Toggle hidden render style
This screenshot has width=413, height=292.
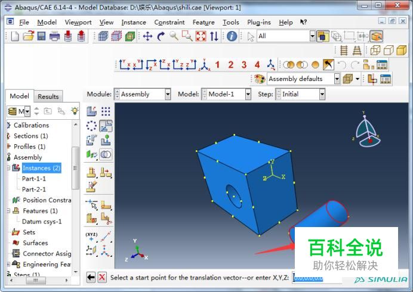(x=389, y=50)
